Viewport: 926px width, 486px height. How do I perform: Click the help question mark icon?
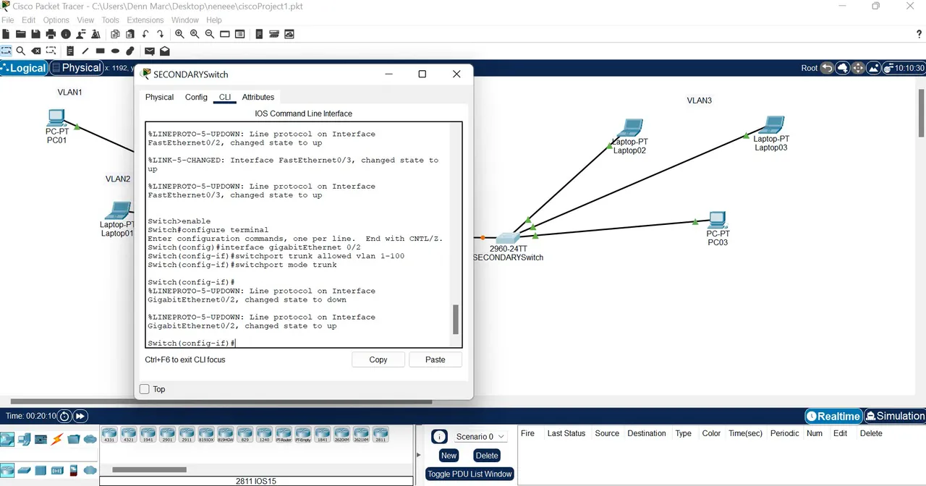[x=919, y=34]
